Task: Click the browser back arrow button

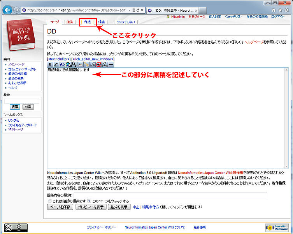Action: [7, 10]
